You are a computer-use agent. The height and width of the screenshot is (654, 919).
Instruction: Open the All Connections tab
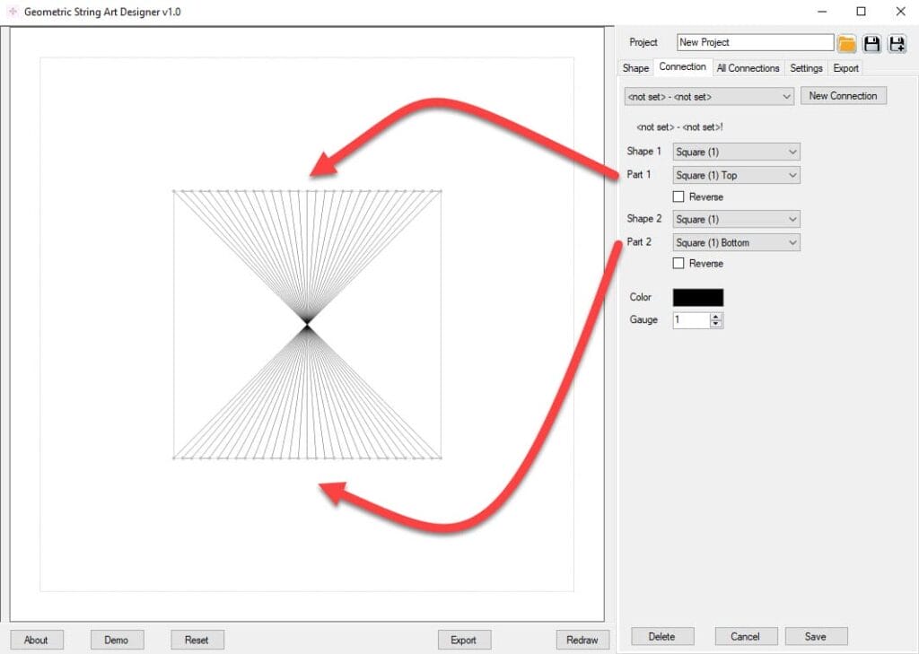pyautogui.click(x=748, y=68)
